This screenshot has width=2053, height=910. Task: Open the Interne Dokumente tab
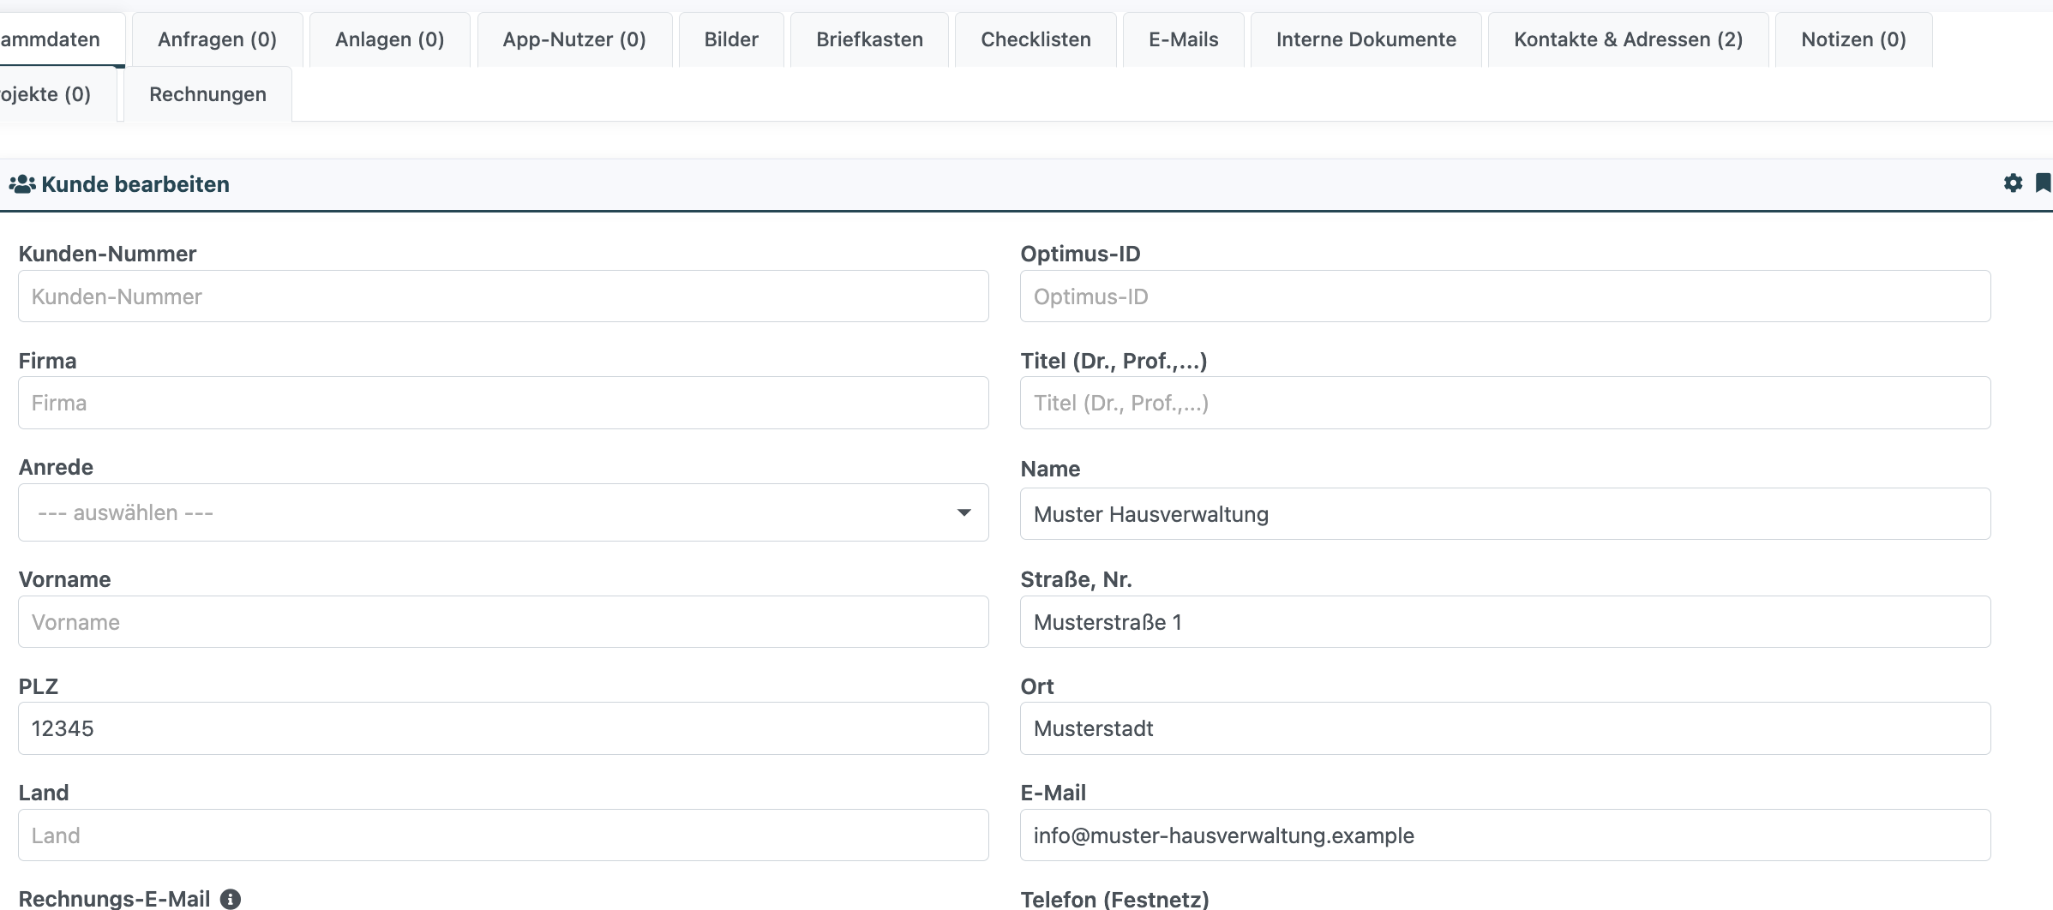tap(1366, 39)
